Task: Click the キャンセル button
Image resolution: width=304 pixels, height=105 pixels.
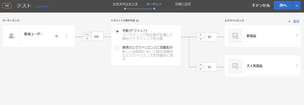Action: pyautogui.click(x=261, y=5)
